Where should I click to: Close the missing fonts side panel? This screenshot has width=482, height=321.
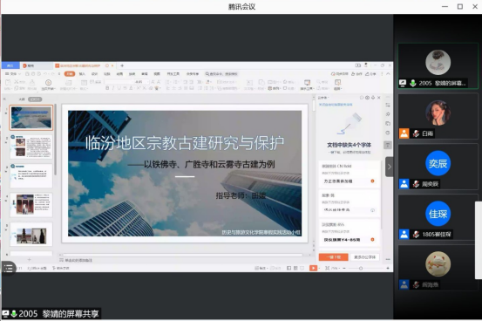[378, 98]
